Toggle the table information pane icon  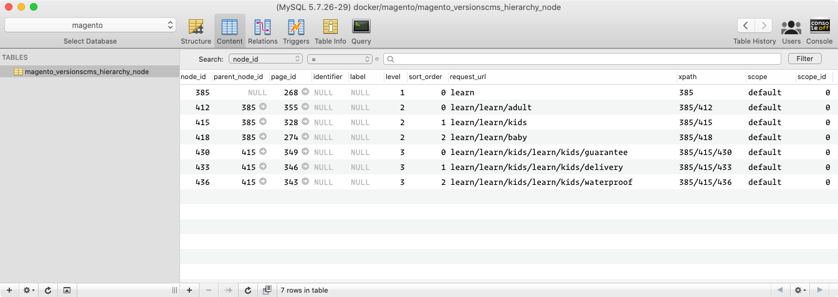click(x=67, y=290)
